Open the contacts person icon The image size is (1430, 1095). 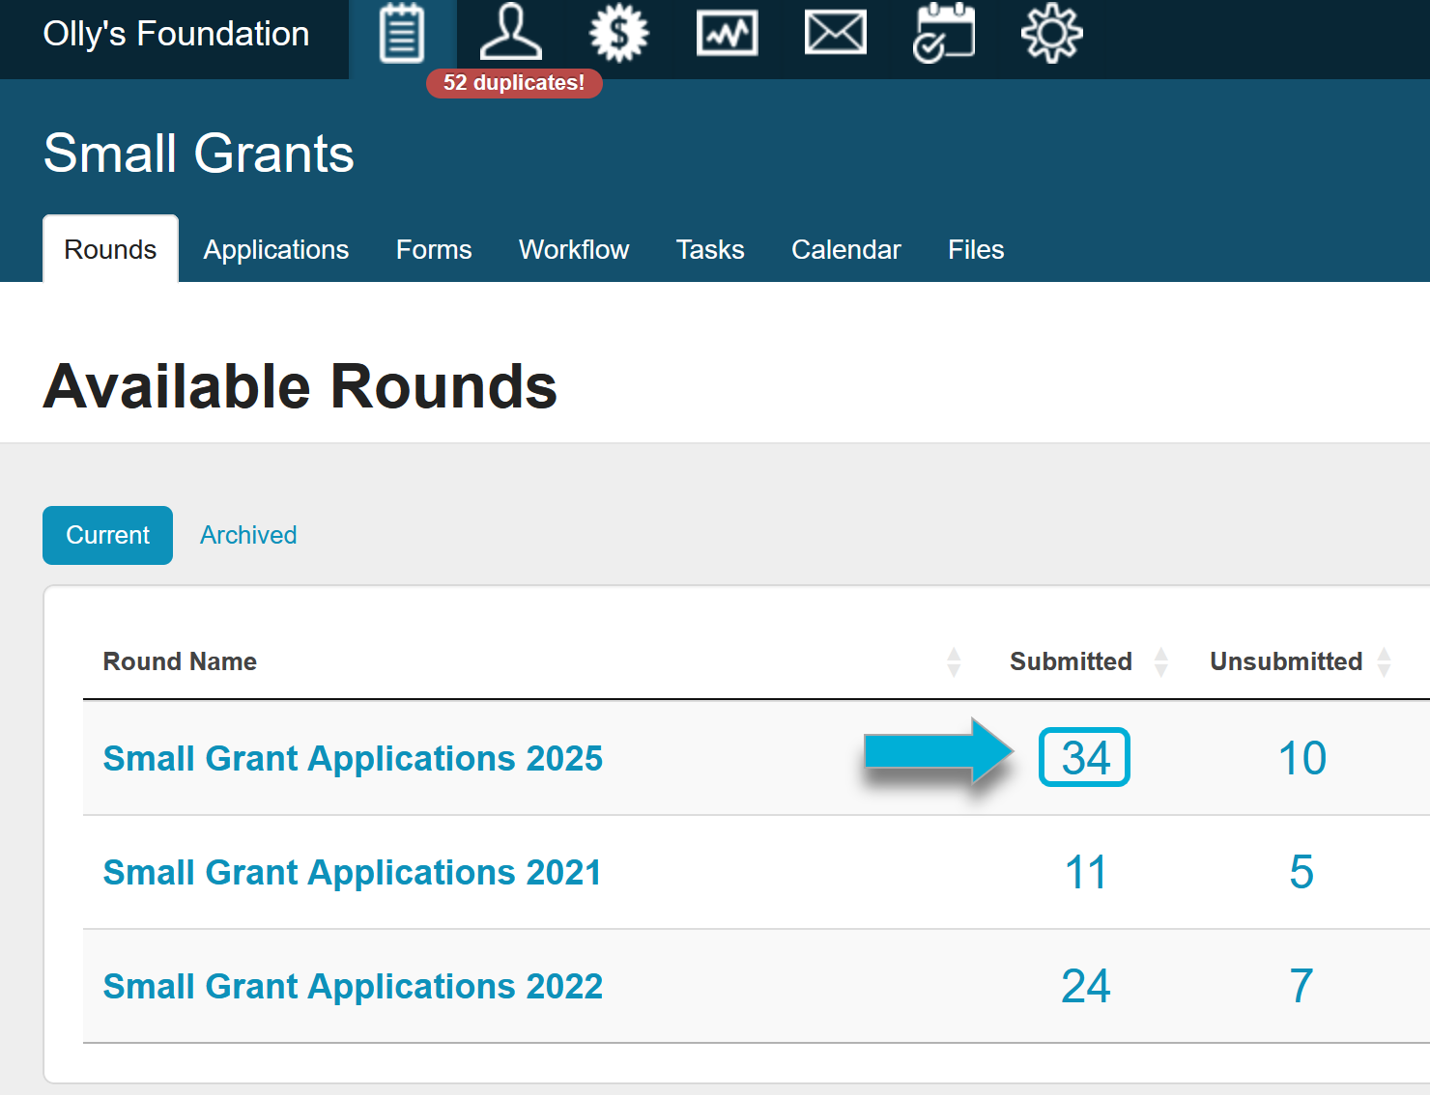tap(511, 34)
